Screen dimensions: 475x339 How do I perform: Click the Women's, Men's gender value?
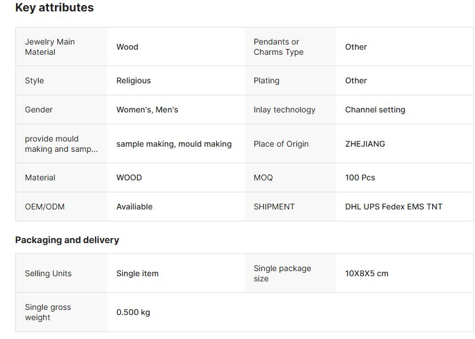[147, 110]
